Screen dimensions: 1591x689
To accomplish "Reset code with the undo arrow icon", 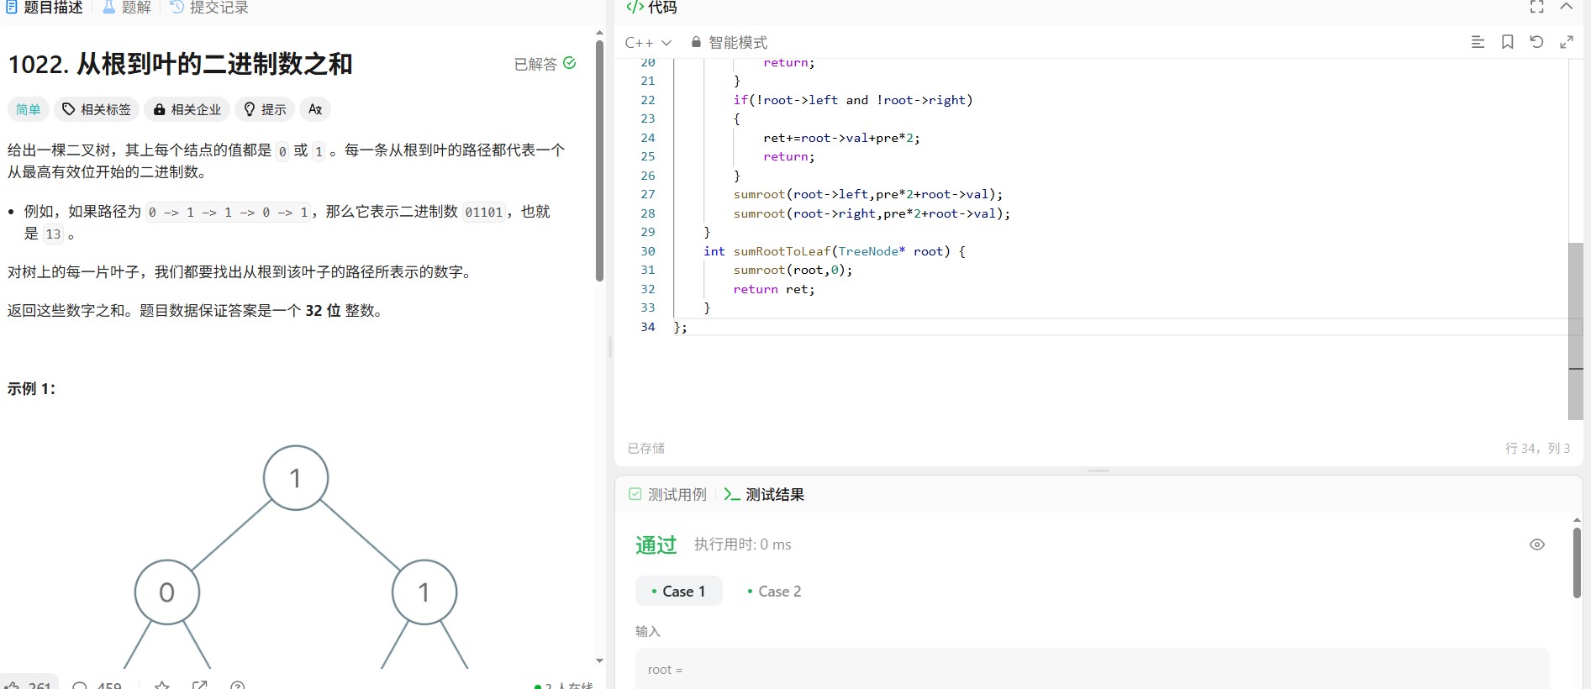I will click(x=1536, y=42).
